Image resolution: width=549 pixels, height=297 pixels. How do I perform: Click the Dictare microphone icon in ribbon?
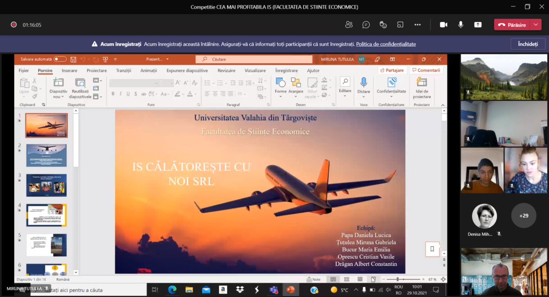[x=364, y=83]
